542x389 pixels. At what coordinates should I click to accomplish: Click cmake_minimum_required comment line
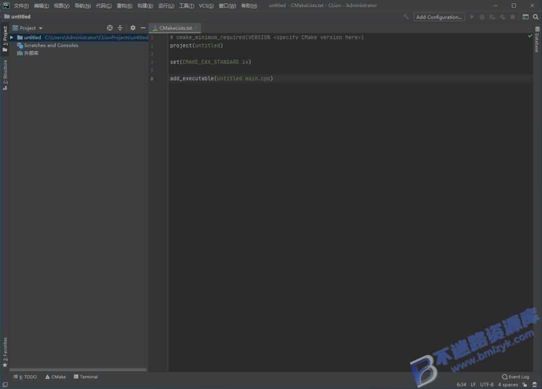tap(266, 37)
